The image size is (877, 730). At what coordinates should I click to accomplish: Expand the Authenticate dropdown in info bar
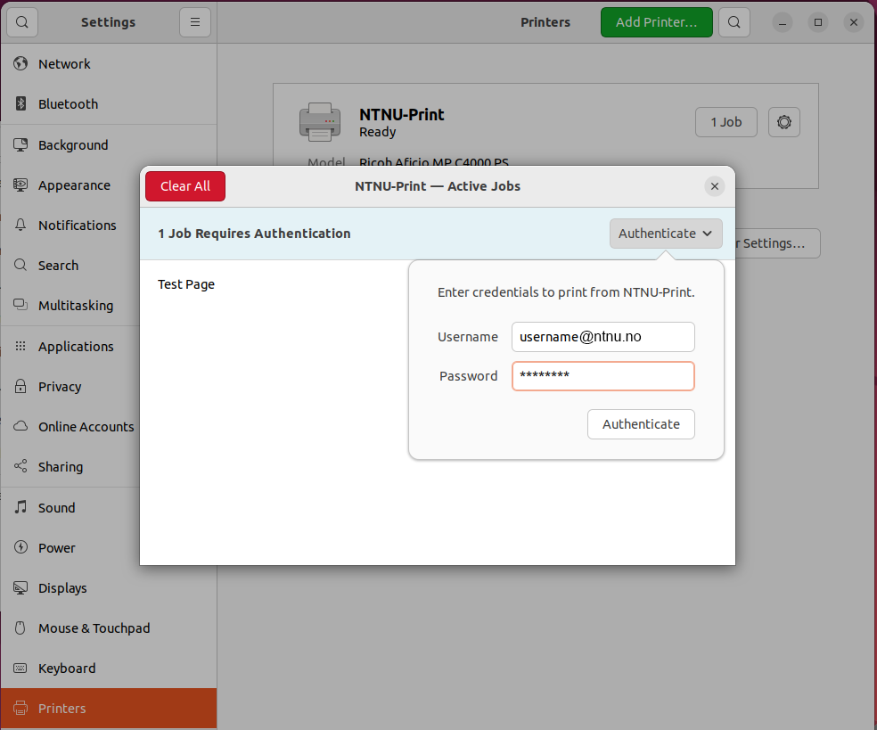(666, 234)
